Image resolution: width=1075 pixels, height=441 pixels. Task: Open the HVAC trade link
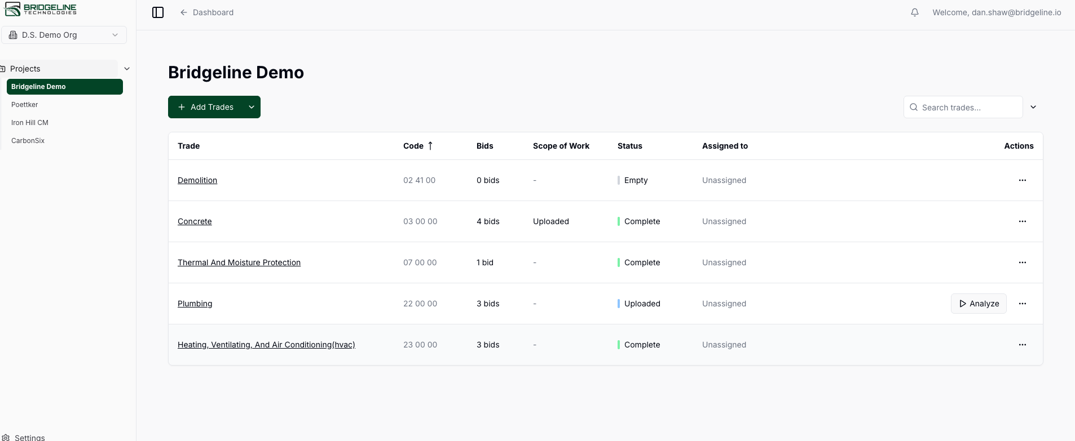pyautogui.click(x=266, y=345)
